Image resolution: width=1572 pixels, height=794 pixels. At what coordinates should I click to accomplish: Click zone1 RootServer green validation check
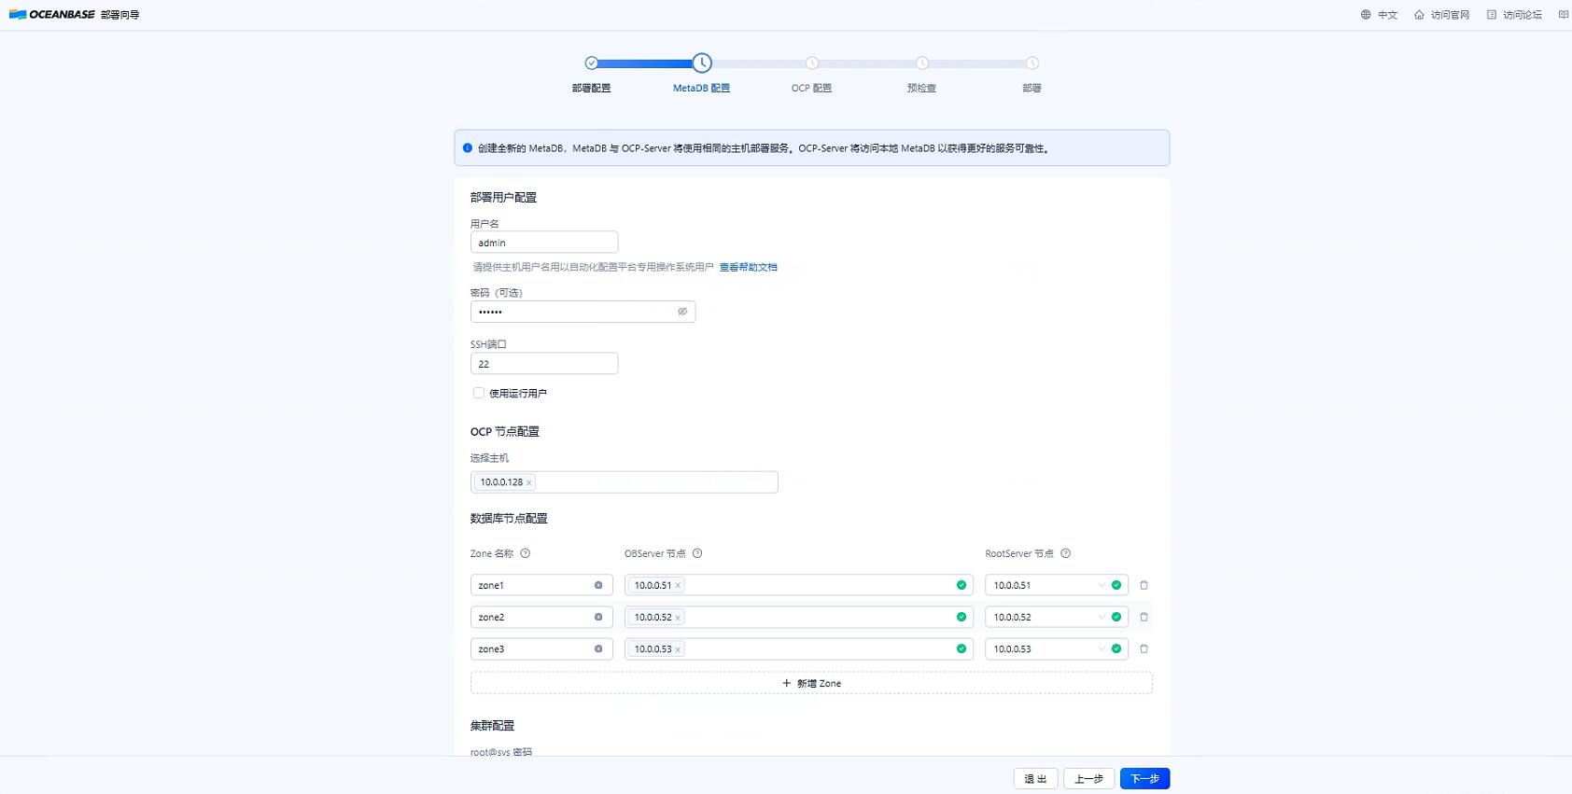[x=1116, y=585]
